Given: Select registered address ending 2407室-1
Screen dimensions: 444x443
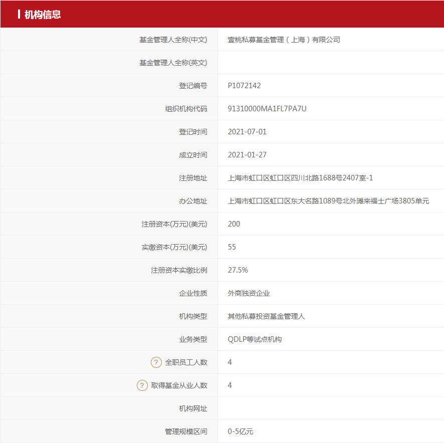Looking at the screenshot, I should (x=300, y=178).
